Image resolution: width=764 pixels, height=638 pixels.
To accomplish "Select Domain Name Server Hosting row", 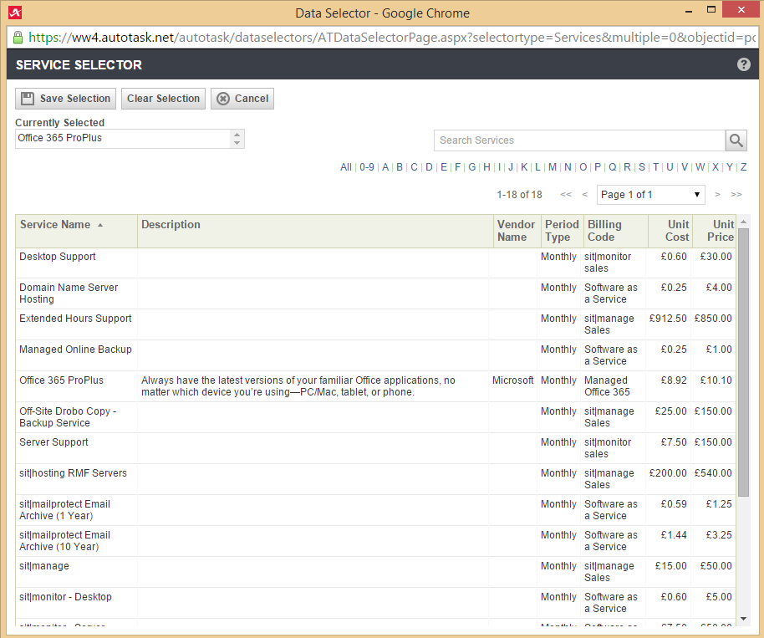I will (375, 293).
